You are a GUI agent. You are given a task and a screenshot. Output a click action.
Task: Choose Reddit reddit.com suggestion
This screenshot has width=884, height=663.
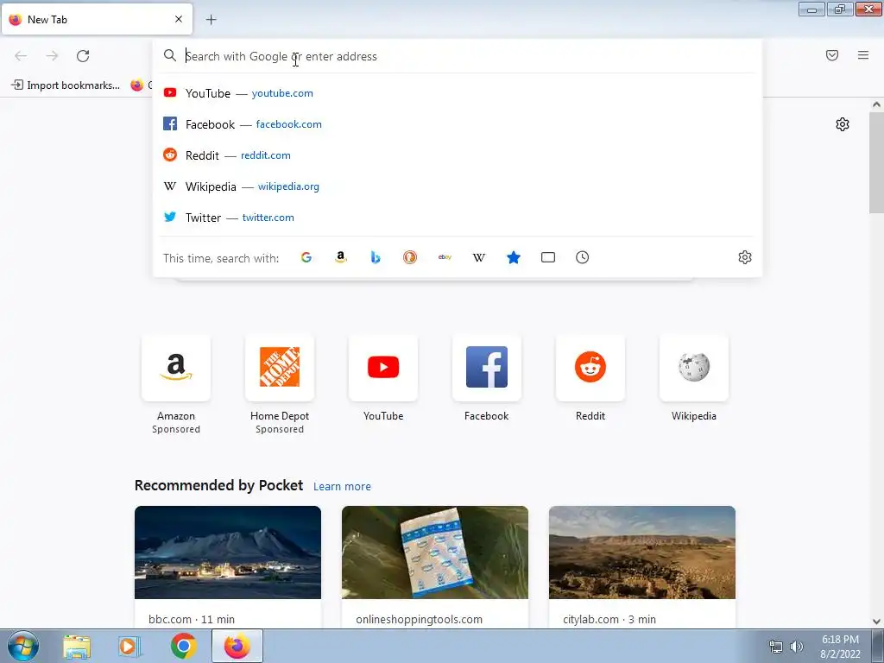[x=458, y=155]
